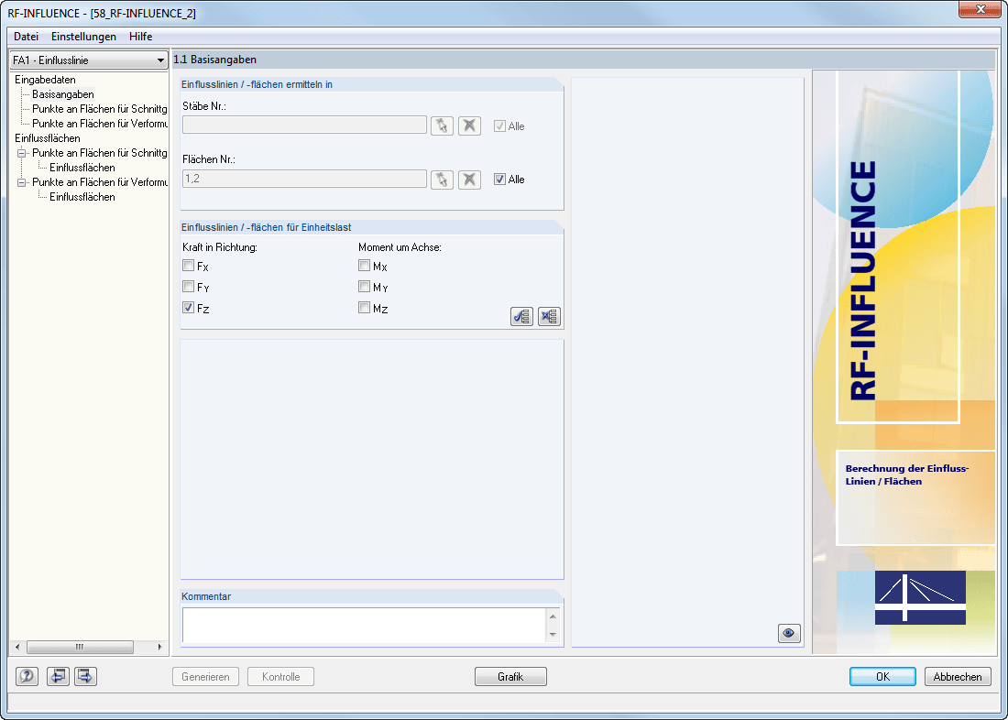Click the eye view-mode icon

[x=789, y=633]
